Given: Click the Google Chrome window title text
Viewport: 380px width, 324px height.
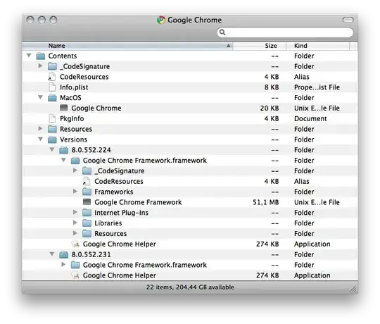Looking at the screenshot, I should pyautogui.click(x=195, y=20).
